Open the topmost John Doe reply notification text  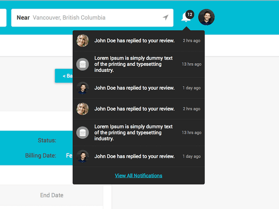[134, 40]
